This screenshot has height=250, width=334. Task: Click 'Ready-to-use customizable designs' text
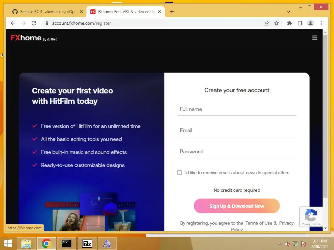click(83, 165)
